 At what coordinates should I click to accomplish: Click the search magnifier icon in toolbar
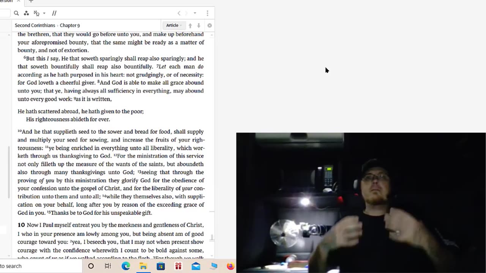[x=16, y=13]
